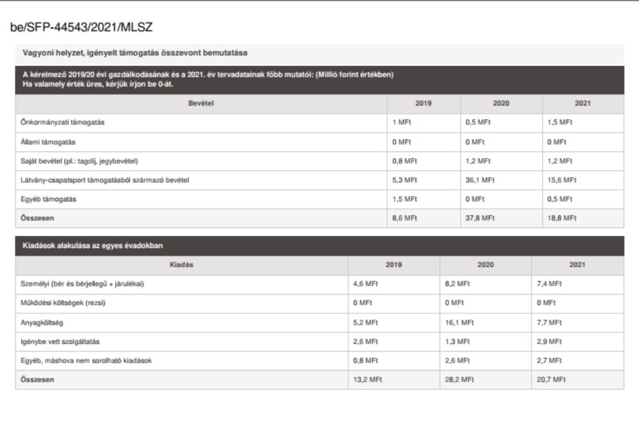Click the '8,2 MFt' cell
The width and height of the screenshot is (639, 434).
(x=458, y=284)
